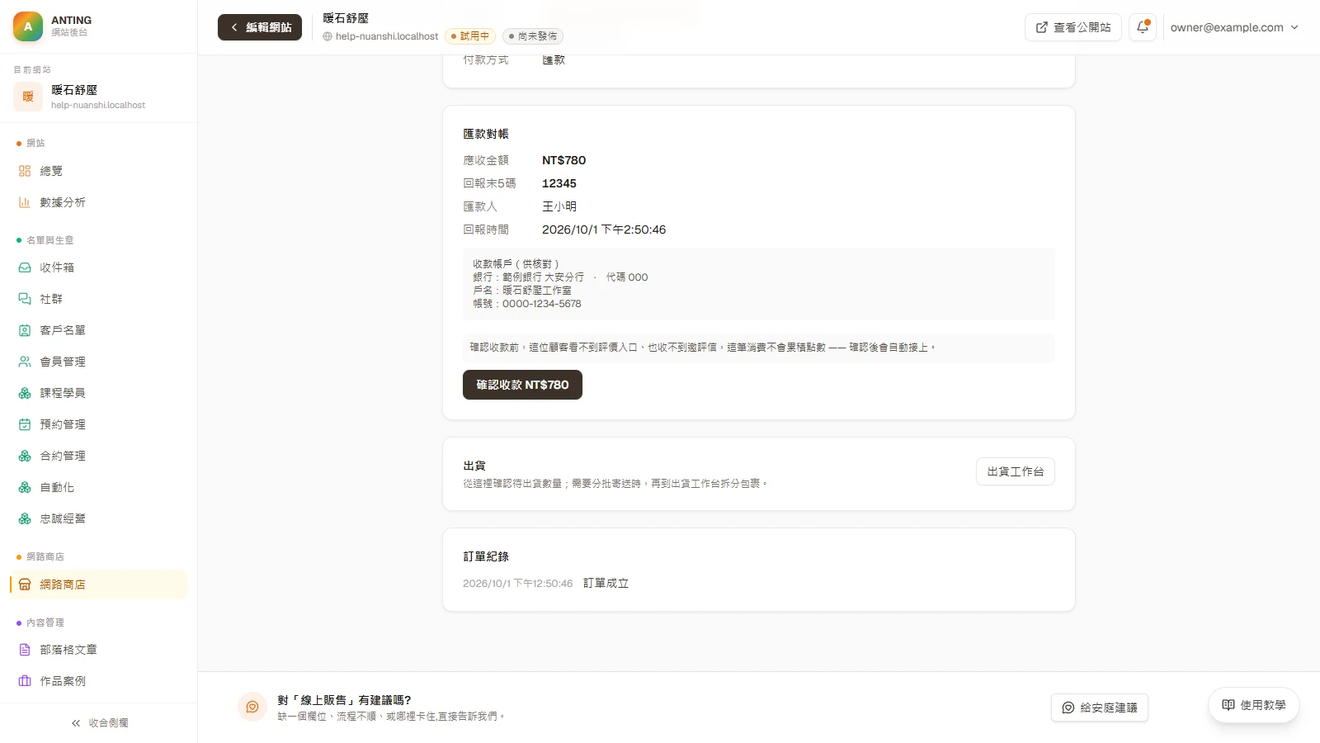Click 戶名:暖石舒壓工作室 line
Screen dimensions: 1320x743
coord(522,291)
